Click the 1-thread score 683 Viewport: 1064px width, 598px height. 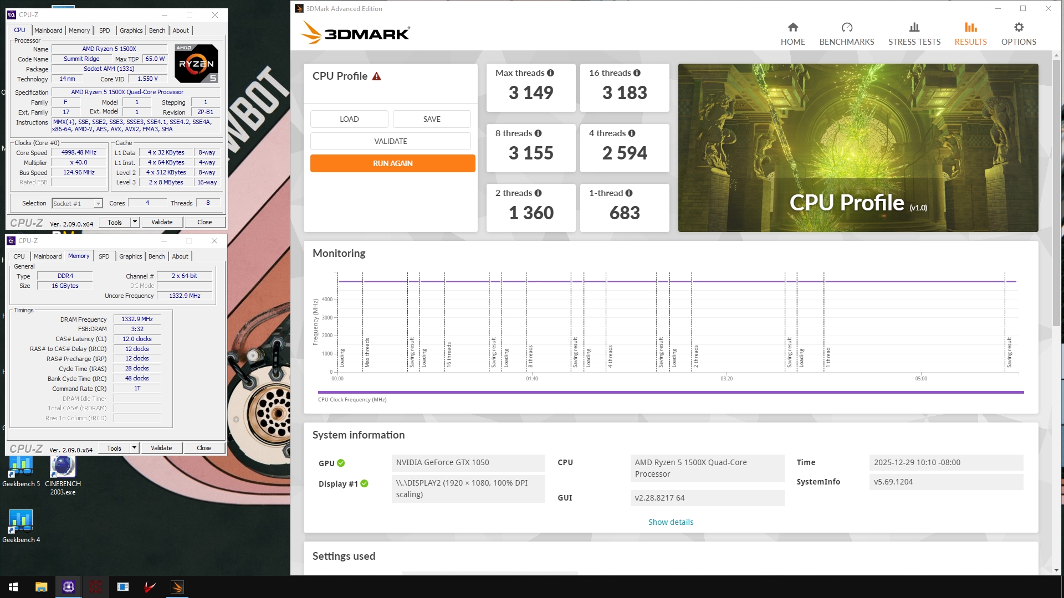(x=625, y=213)
